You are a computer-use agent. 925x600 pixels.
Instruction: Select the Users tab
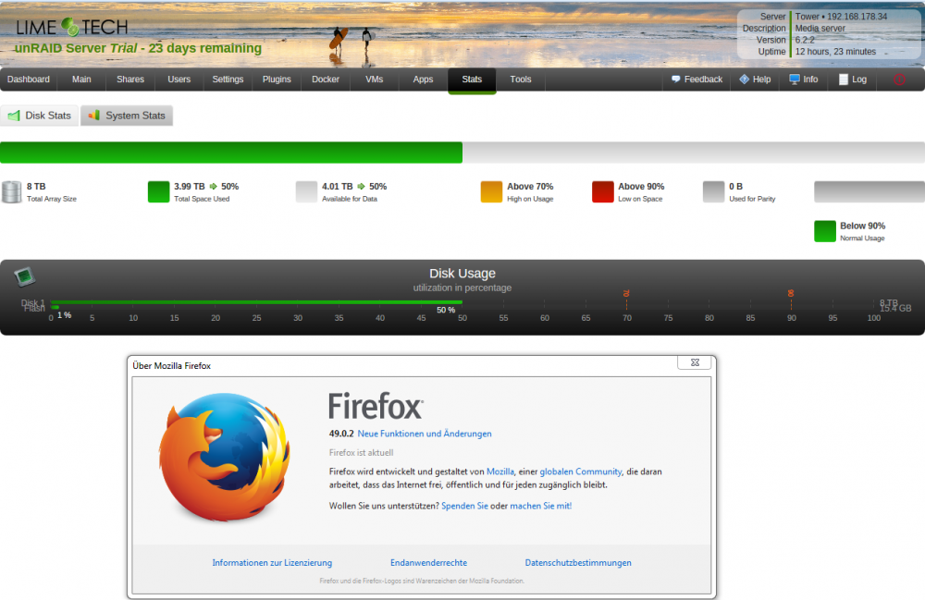[x=179, y=80]
